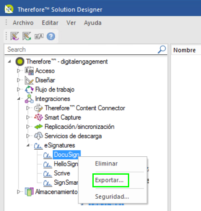Click the Scrive signature icon

(x=48, y=174)
